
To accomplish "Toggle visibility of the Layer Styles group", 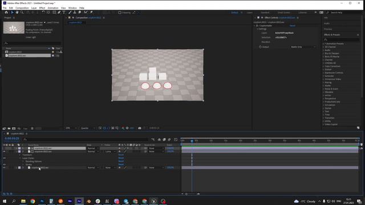I will click(x=4, y=158).
